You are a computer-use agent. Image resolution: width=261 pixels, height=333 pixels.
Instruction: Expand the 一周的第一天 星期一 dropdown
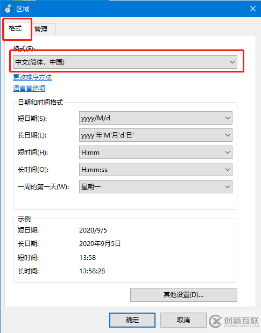(x=156, y=187)
